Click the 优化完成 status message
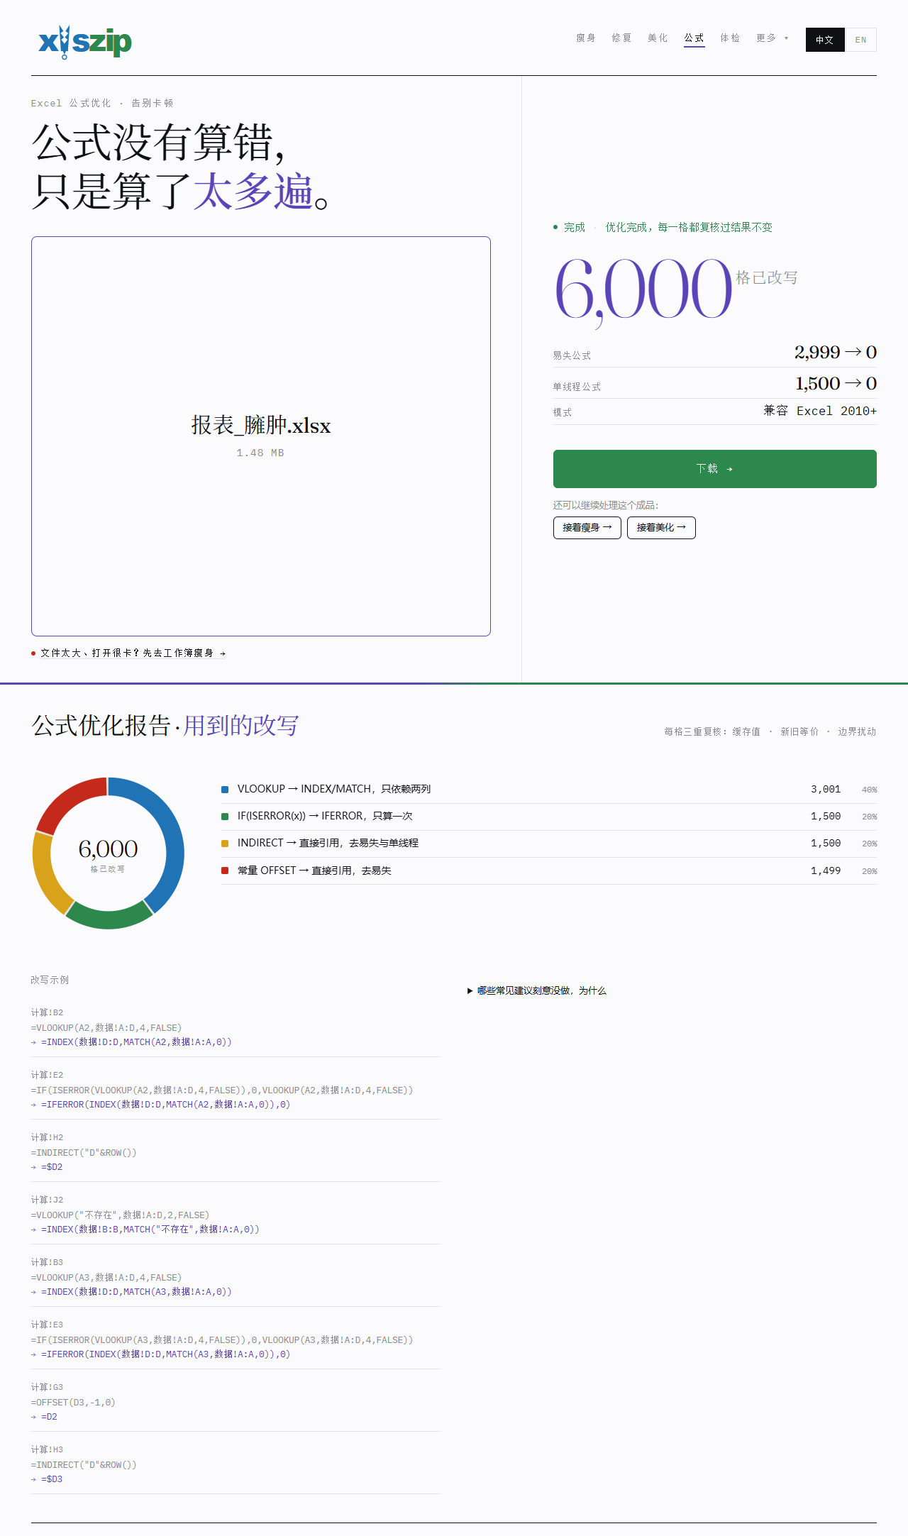This screenshot has width=908, height=1536. pos(689,227)
